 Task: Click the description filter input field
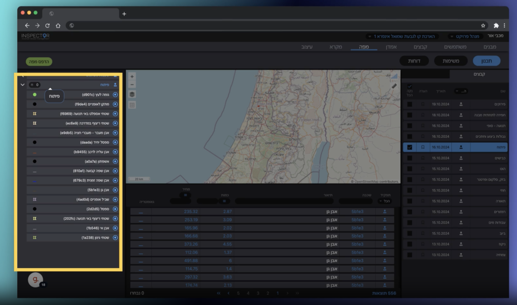(x=284, y=201)
